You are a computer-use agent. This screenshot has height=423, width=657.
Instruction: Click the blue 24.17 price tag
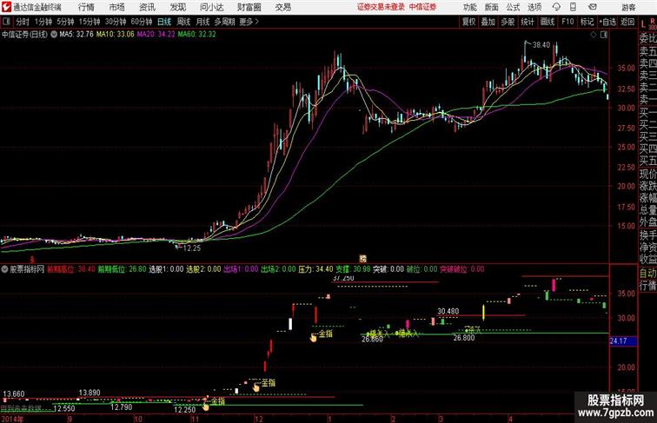click(623, 340)
